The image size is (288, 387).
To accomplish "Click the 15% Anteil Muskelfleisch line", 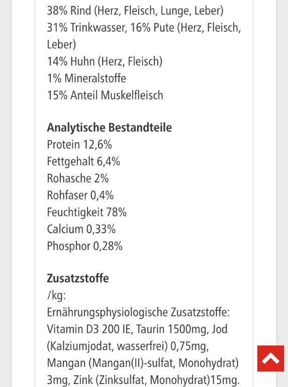I will point(105,95).
